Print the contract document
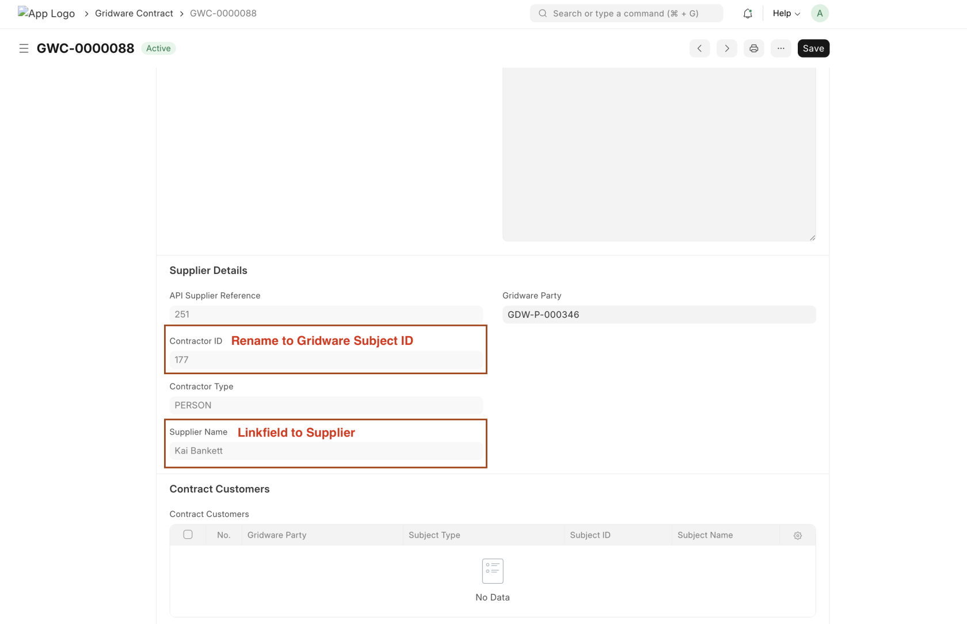 (x=753, y=48)
